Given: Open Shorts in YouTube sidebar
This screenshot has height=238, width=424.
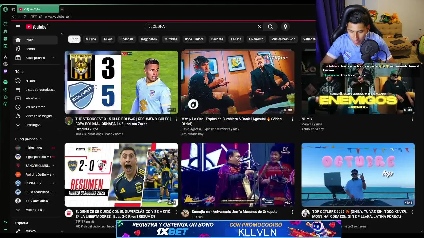Looking at the screenshot, I should pos(35,49).
